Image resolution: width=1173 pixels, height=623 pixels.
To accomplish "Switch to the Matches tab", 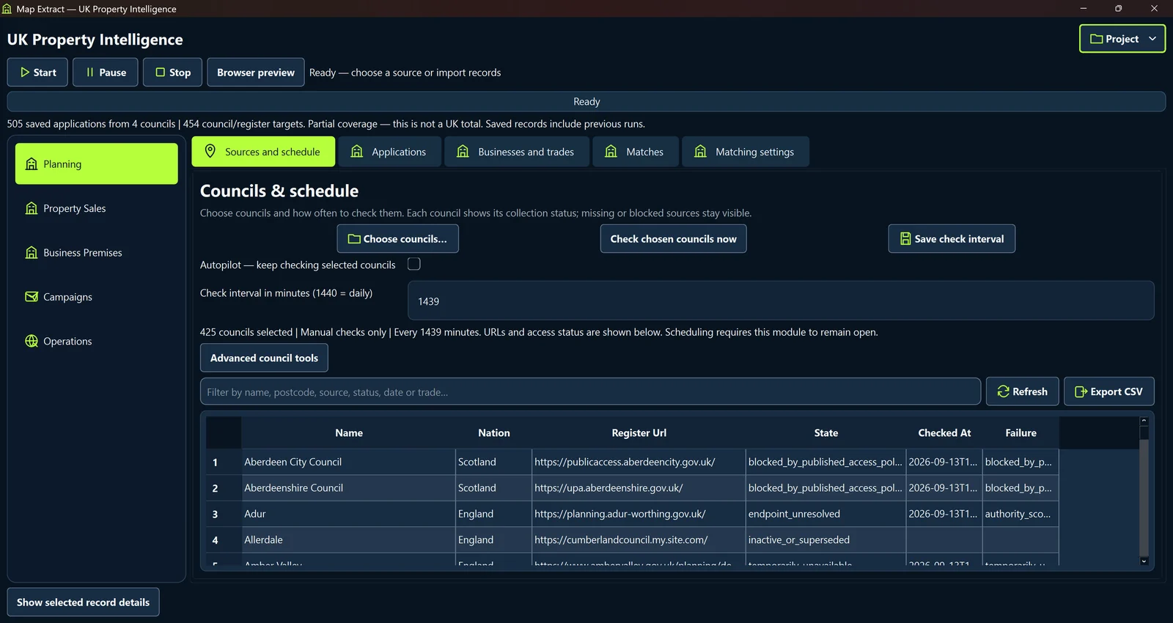I will [x=636, y=152].
